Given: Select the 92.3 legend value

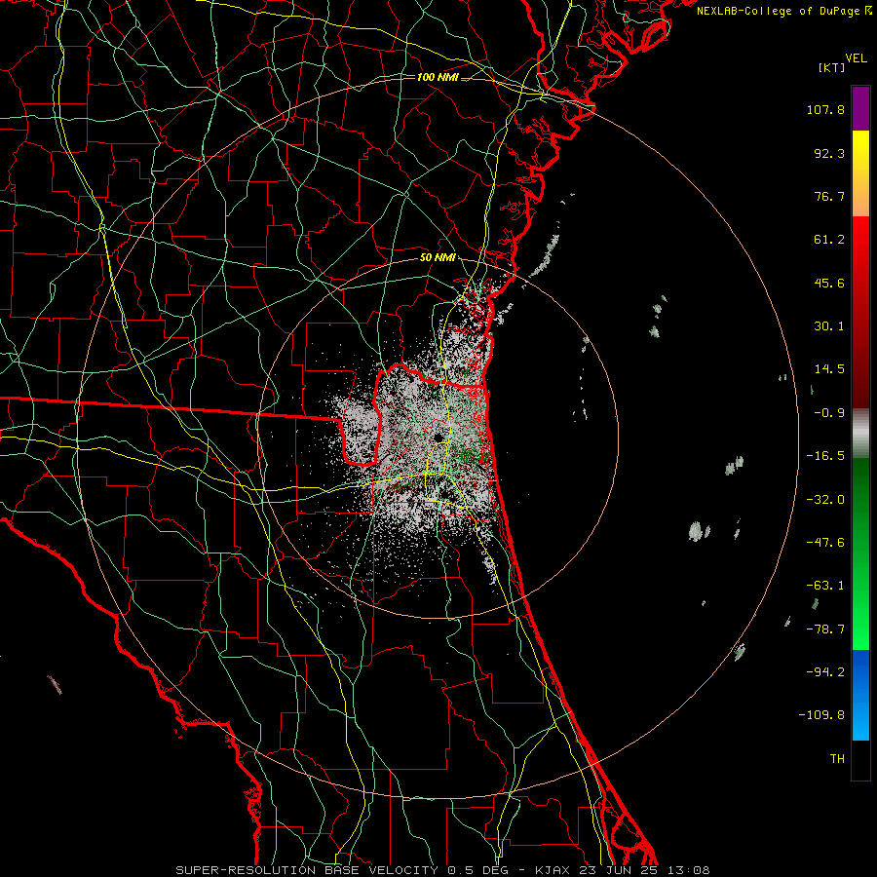Looking at the screenshot, I should pyautogui.click(x=829, y=153).
